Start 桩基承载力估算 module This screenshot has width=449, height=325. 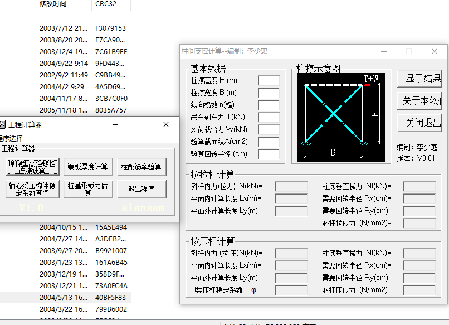click(x=87, y=189)
